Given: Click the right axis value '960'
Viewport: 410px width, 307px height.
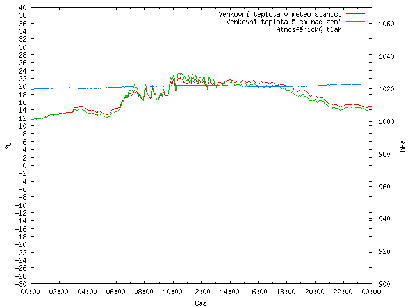Looking at the screenshot, I should pos(384,187).
